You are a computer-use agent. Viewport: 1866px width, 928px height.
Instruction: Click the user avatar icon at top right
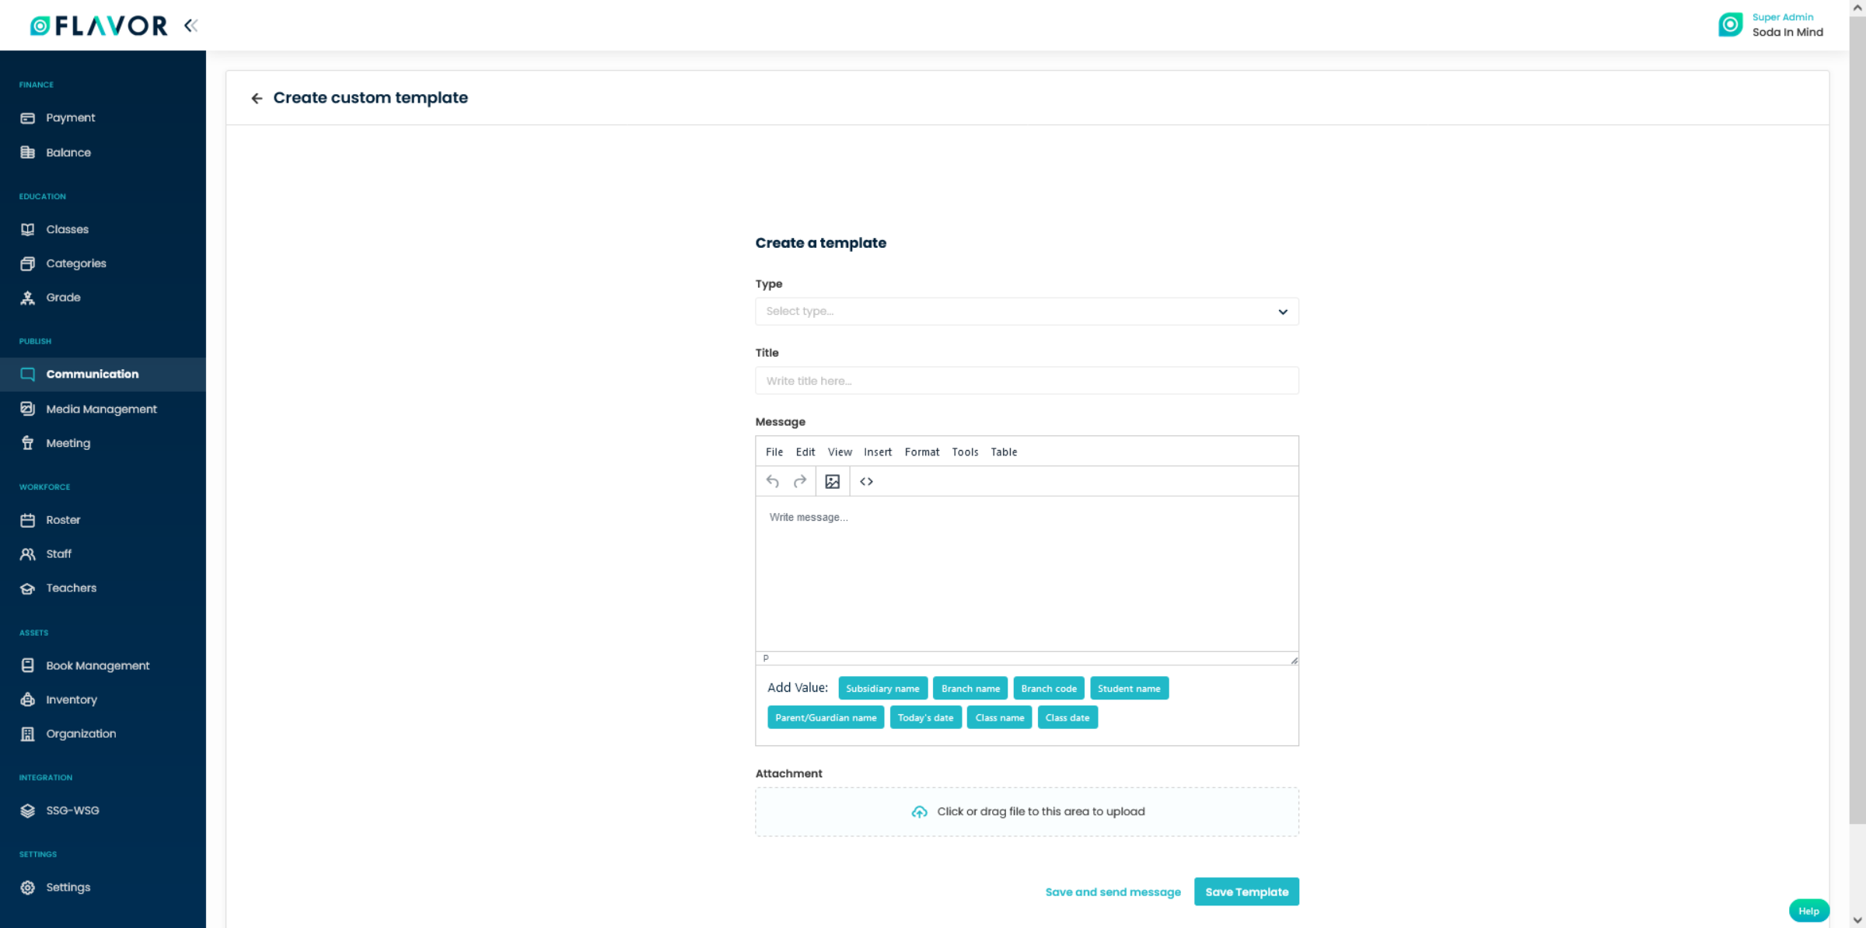coord(1730,25)
